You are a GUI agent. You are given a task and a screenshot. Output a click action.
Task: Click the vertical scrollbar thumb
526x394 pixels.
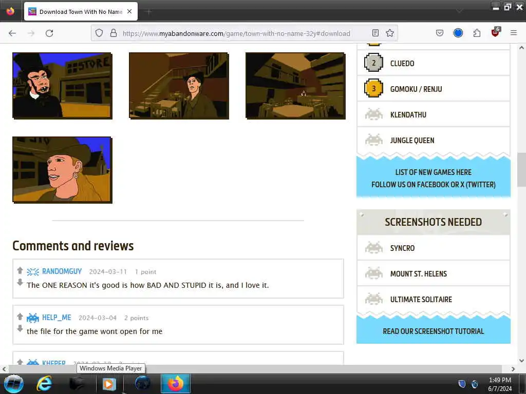tap(521, 170)
